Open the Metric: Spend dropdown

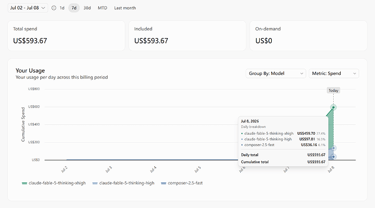(x=334, y=73)
